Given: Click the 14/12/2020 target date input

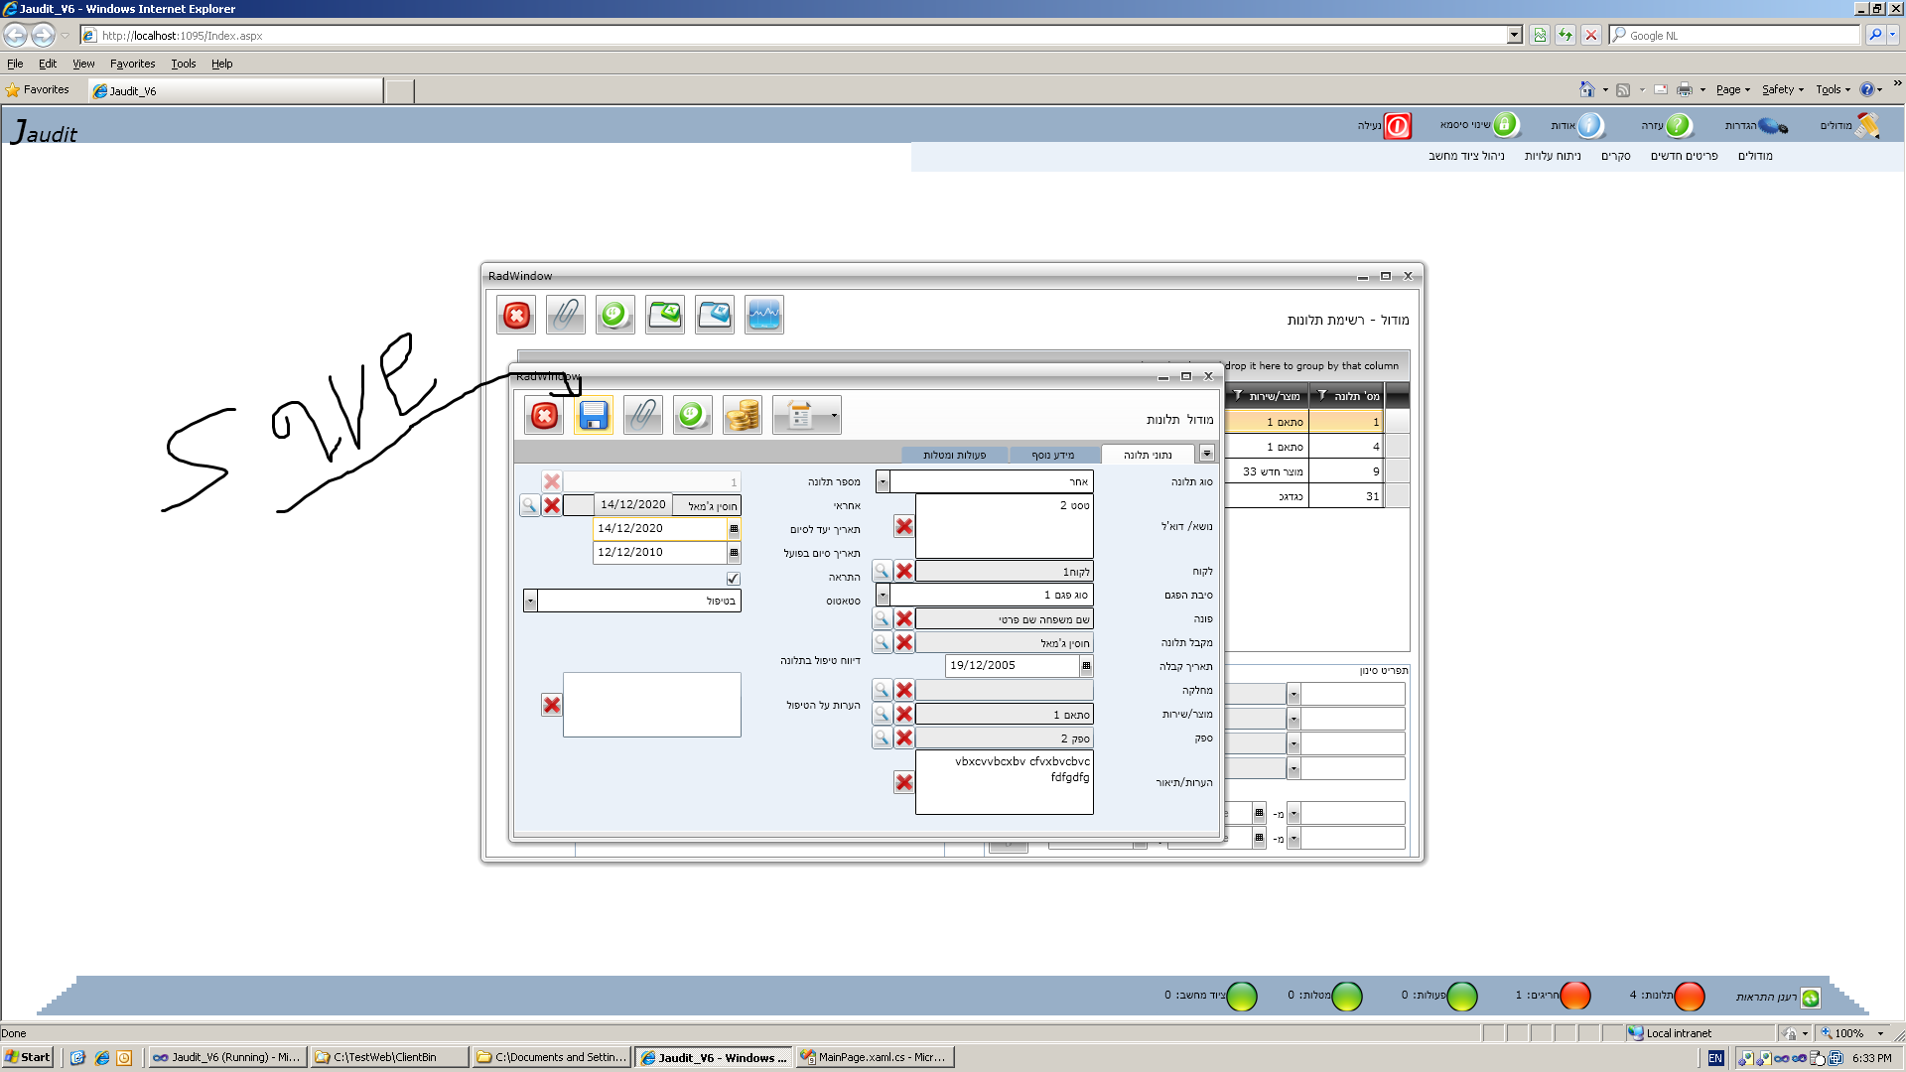Looking at the screenshot, I should click(x=661, y=529).
